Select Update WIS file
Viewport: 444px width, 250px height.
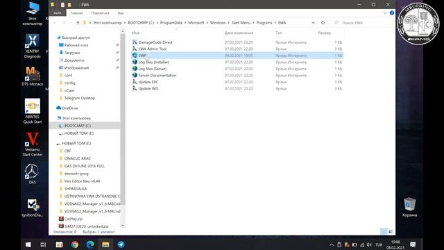pyautogui.click(x=148, y=88)
